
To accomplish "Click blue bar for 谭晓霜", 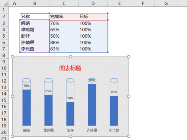I will [x=49, y=110].
